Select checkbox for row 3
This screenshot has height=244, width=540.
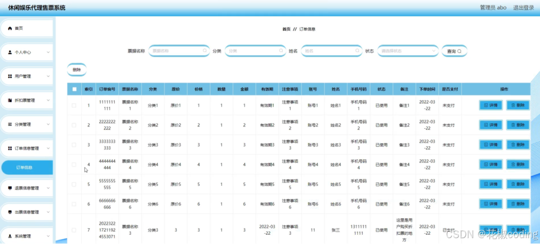(x=74, y=145)
